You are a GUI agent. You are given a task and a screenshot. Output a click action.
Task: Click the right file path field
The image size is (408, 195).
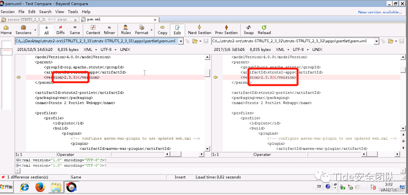293,41
